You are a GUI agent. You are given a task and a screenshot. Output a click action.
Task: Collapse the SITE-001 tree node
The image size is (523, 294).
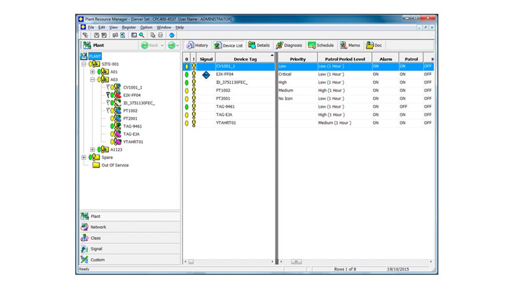(x=84, y=64)
